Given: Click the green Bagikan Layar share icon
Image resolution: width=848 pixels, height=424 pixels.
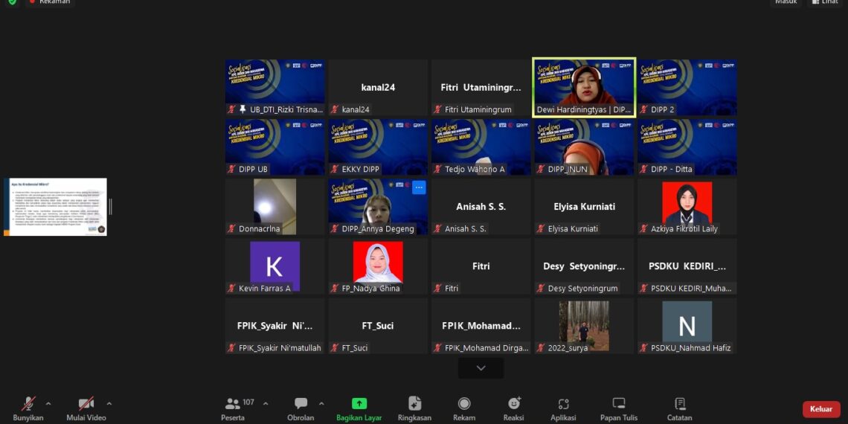Looking at the screenshot, I should pyautogui.click(x=359, y=404).
